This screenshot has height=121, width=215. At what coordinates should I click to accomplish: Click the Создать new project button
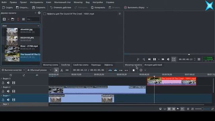click(7, 7)
